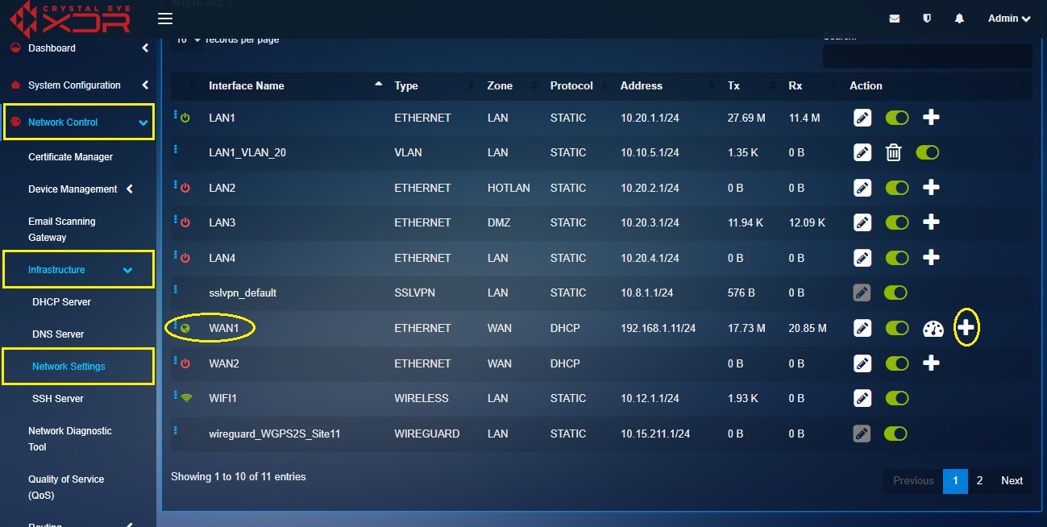This screenshot has width=1047, height=527.
Task: Add a sub-interface to LAN1
Action: coord(931,118)
